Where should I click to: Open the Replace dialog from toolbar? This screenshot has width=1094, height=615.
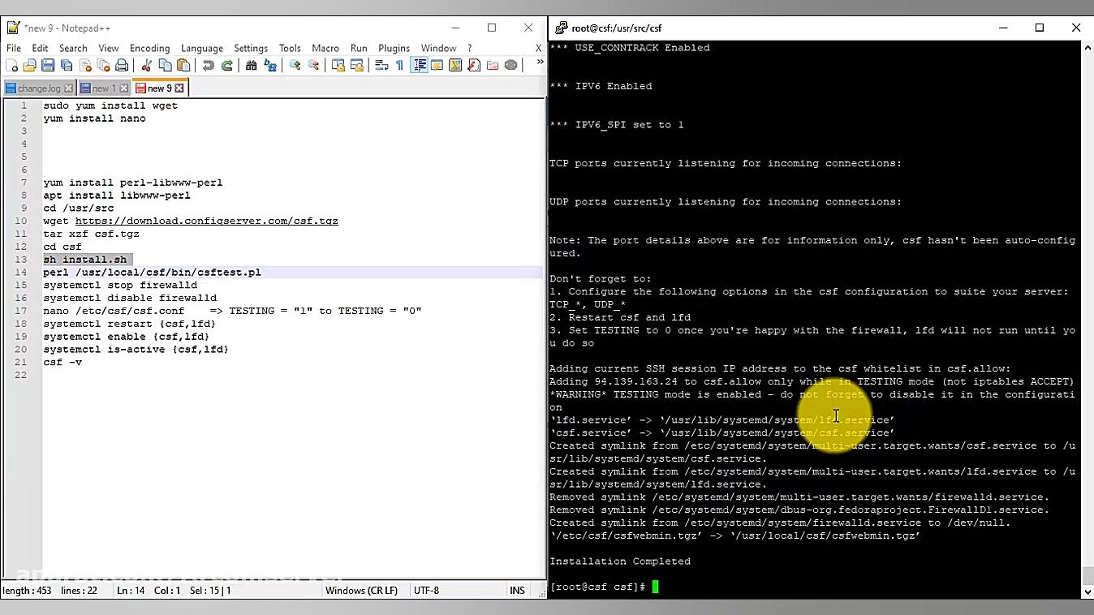point(270,66)
